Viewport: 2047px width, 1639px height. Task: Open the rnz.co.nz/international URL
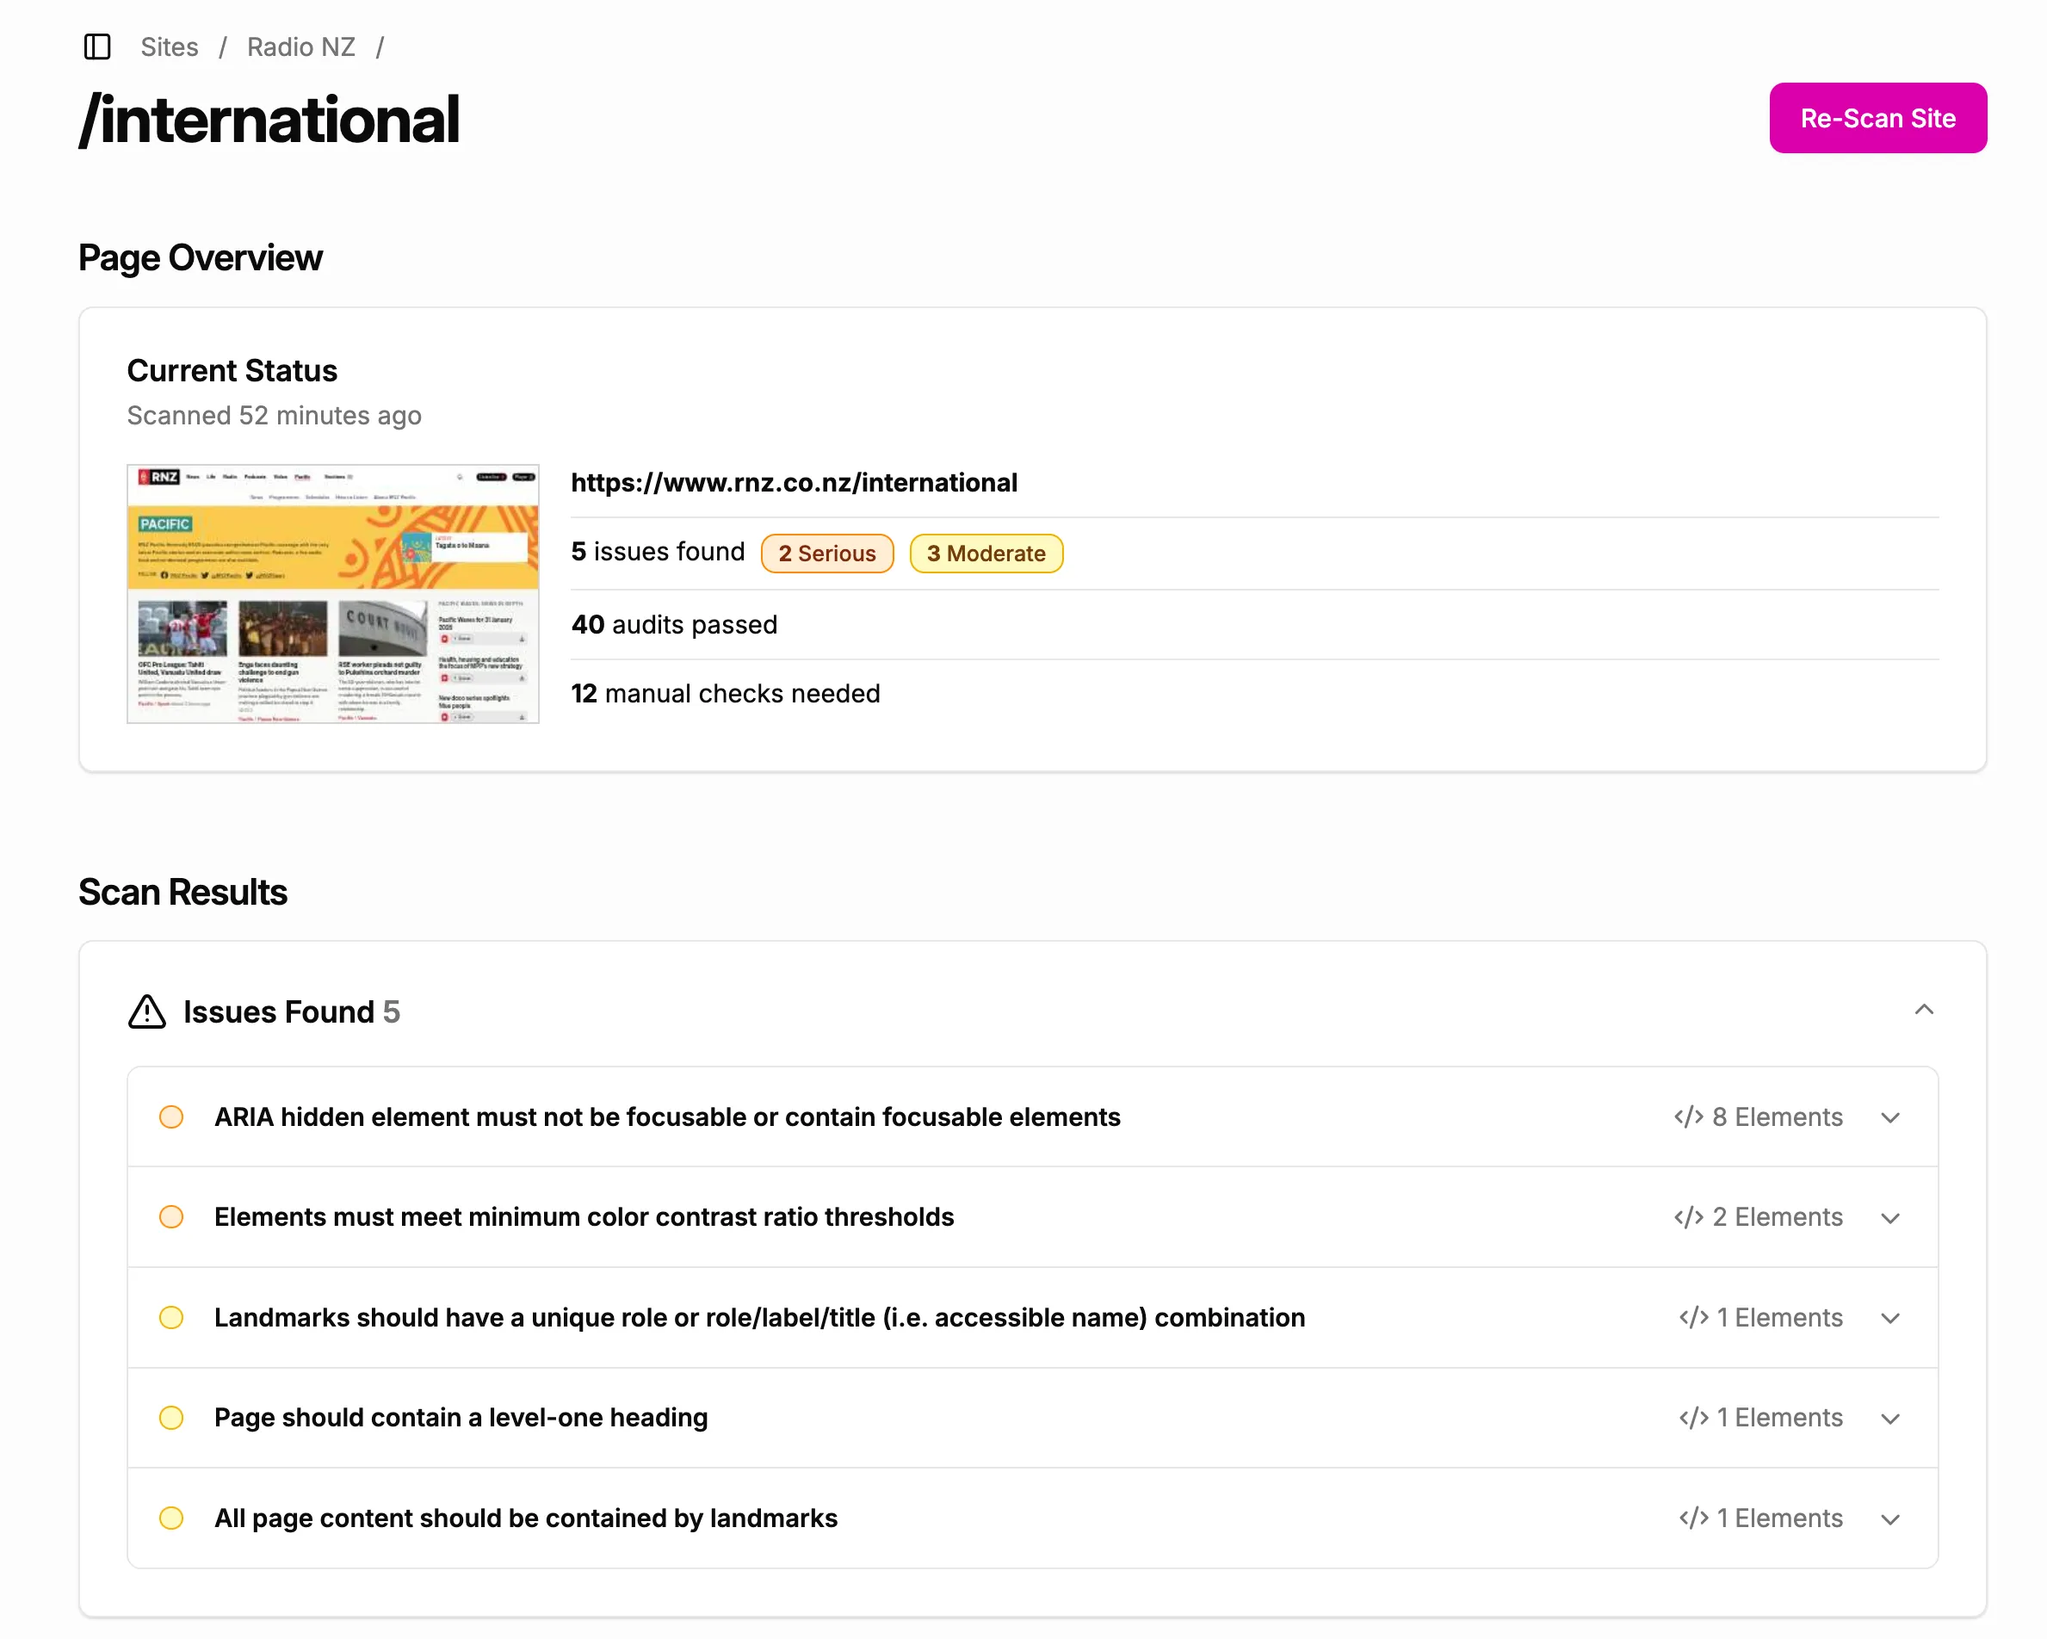[x=794, y=482]
